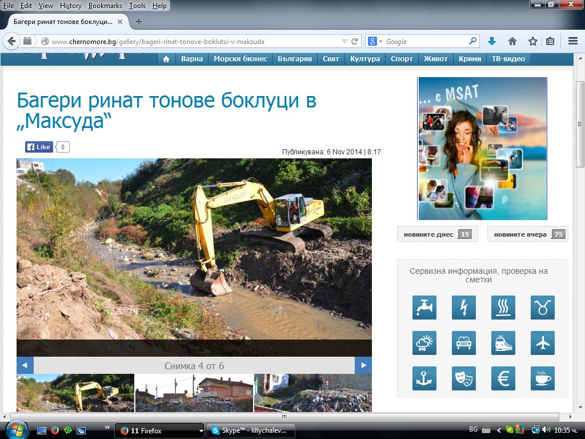Select the garbage pile thumbnail photo
This screenshot has height=439, width=585.
pyautogui.click(x=313, y=393)
